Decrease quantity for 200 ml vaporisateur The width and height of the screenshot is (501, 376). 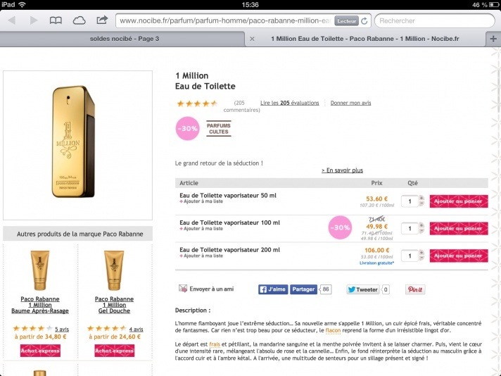click(x=421, y=258)
